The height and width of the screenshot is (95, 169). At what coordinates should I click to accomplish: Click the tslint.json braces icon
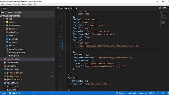pyautogui.click(x=5, y=90)
